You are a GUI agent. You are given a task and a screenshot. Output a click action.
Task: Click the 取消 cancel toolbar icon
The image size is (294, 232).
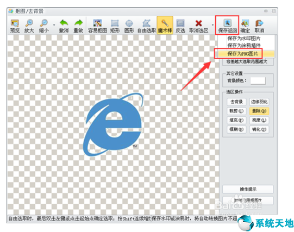tap(259, 26)
